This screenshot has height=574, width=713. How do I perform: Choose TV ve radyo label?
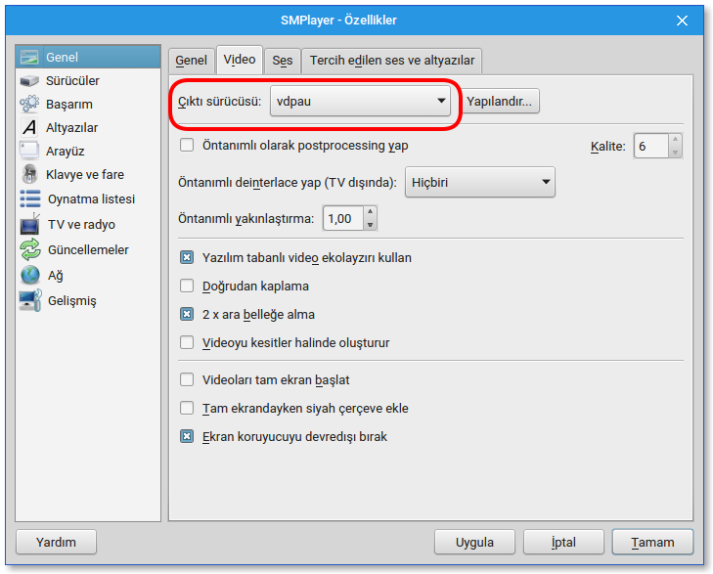coord(81,225)
